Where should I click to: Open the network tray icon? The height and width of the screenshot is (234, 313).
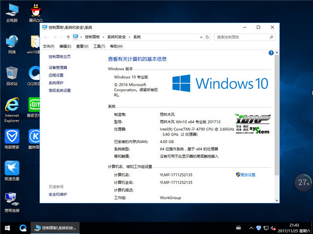coord(266,228)
